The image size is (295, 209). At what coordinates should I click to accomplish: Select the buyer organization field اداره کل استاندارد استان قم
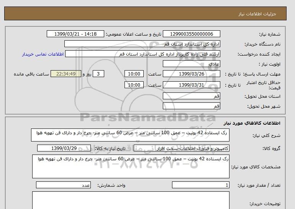point(142,44)
